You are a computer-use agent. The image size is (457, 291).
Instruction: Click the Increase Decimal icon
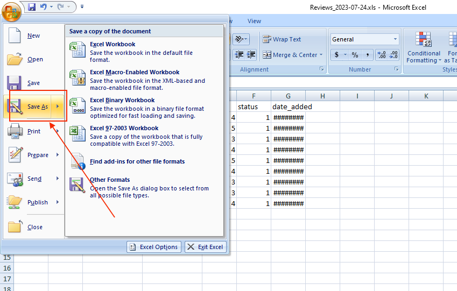382,55
